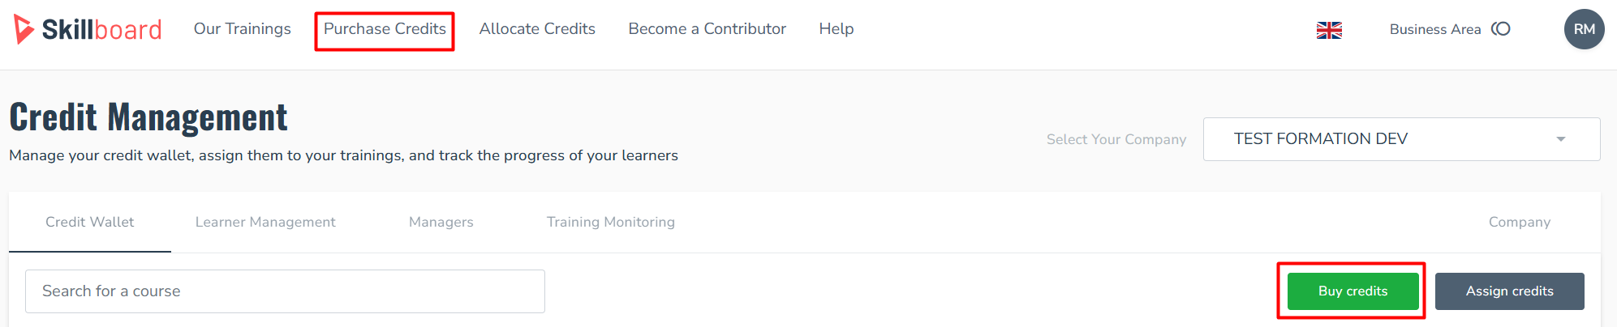The width and height of the screenshot is (1617, 327).
Task: Switch to Learner Management tab
Action: click(x=265, y=222)
